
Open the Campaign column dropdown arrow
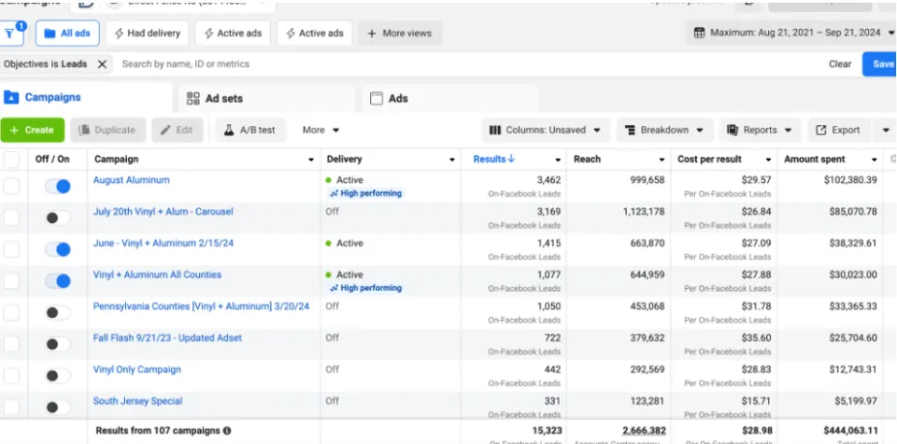(311, 160)
